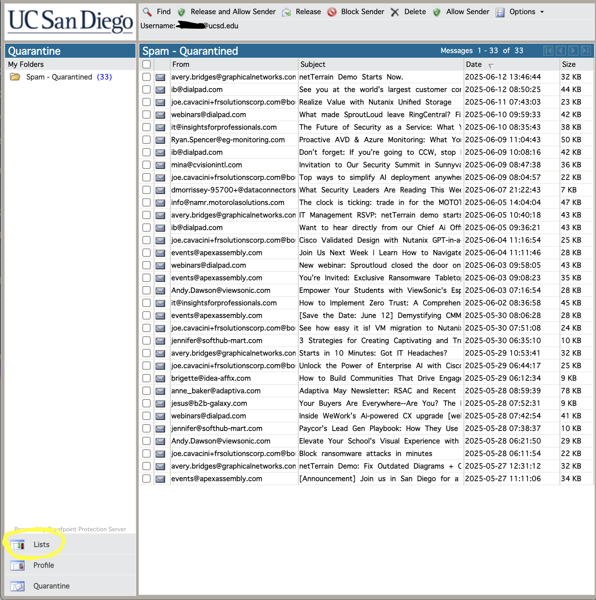Click the Delete button label
This screenshot has width=596, height=600.
pyautogui.click(x=415, y=12)
